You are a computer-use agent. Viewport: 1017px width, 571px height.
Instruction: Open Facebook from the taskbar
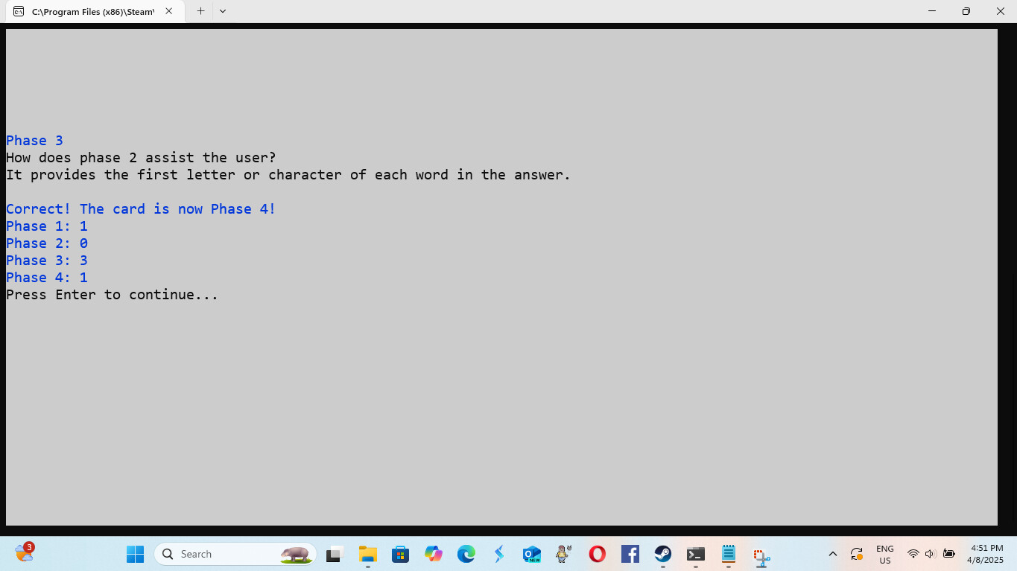coord(630,554)
